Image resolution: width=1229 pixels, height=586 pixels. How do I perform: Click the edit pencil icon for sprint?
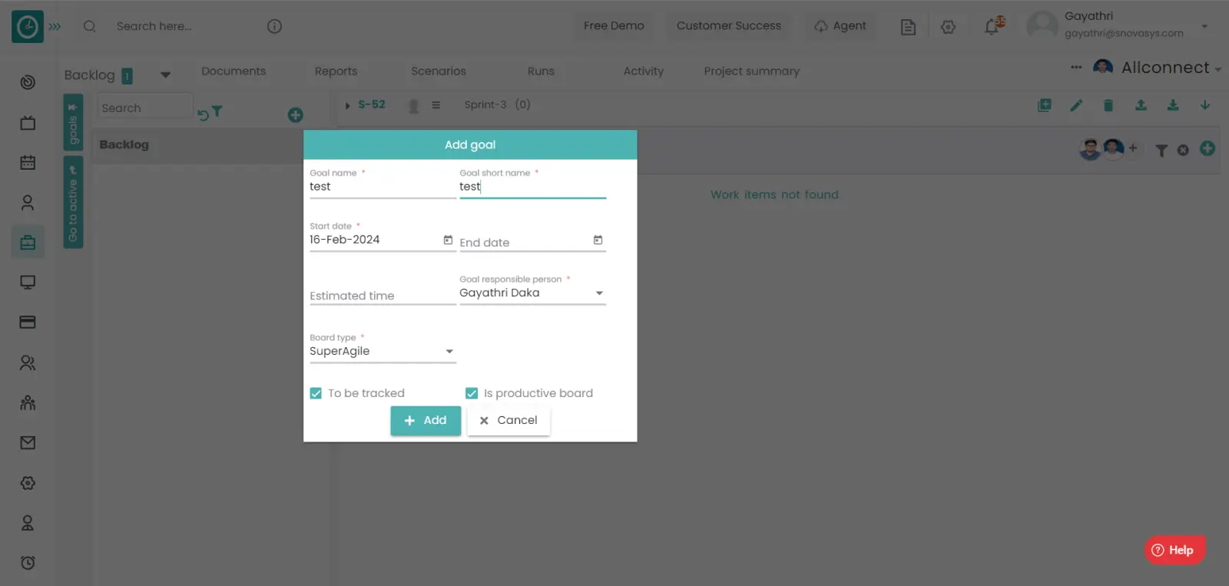pos(1076,106)
